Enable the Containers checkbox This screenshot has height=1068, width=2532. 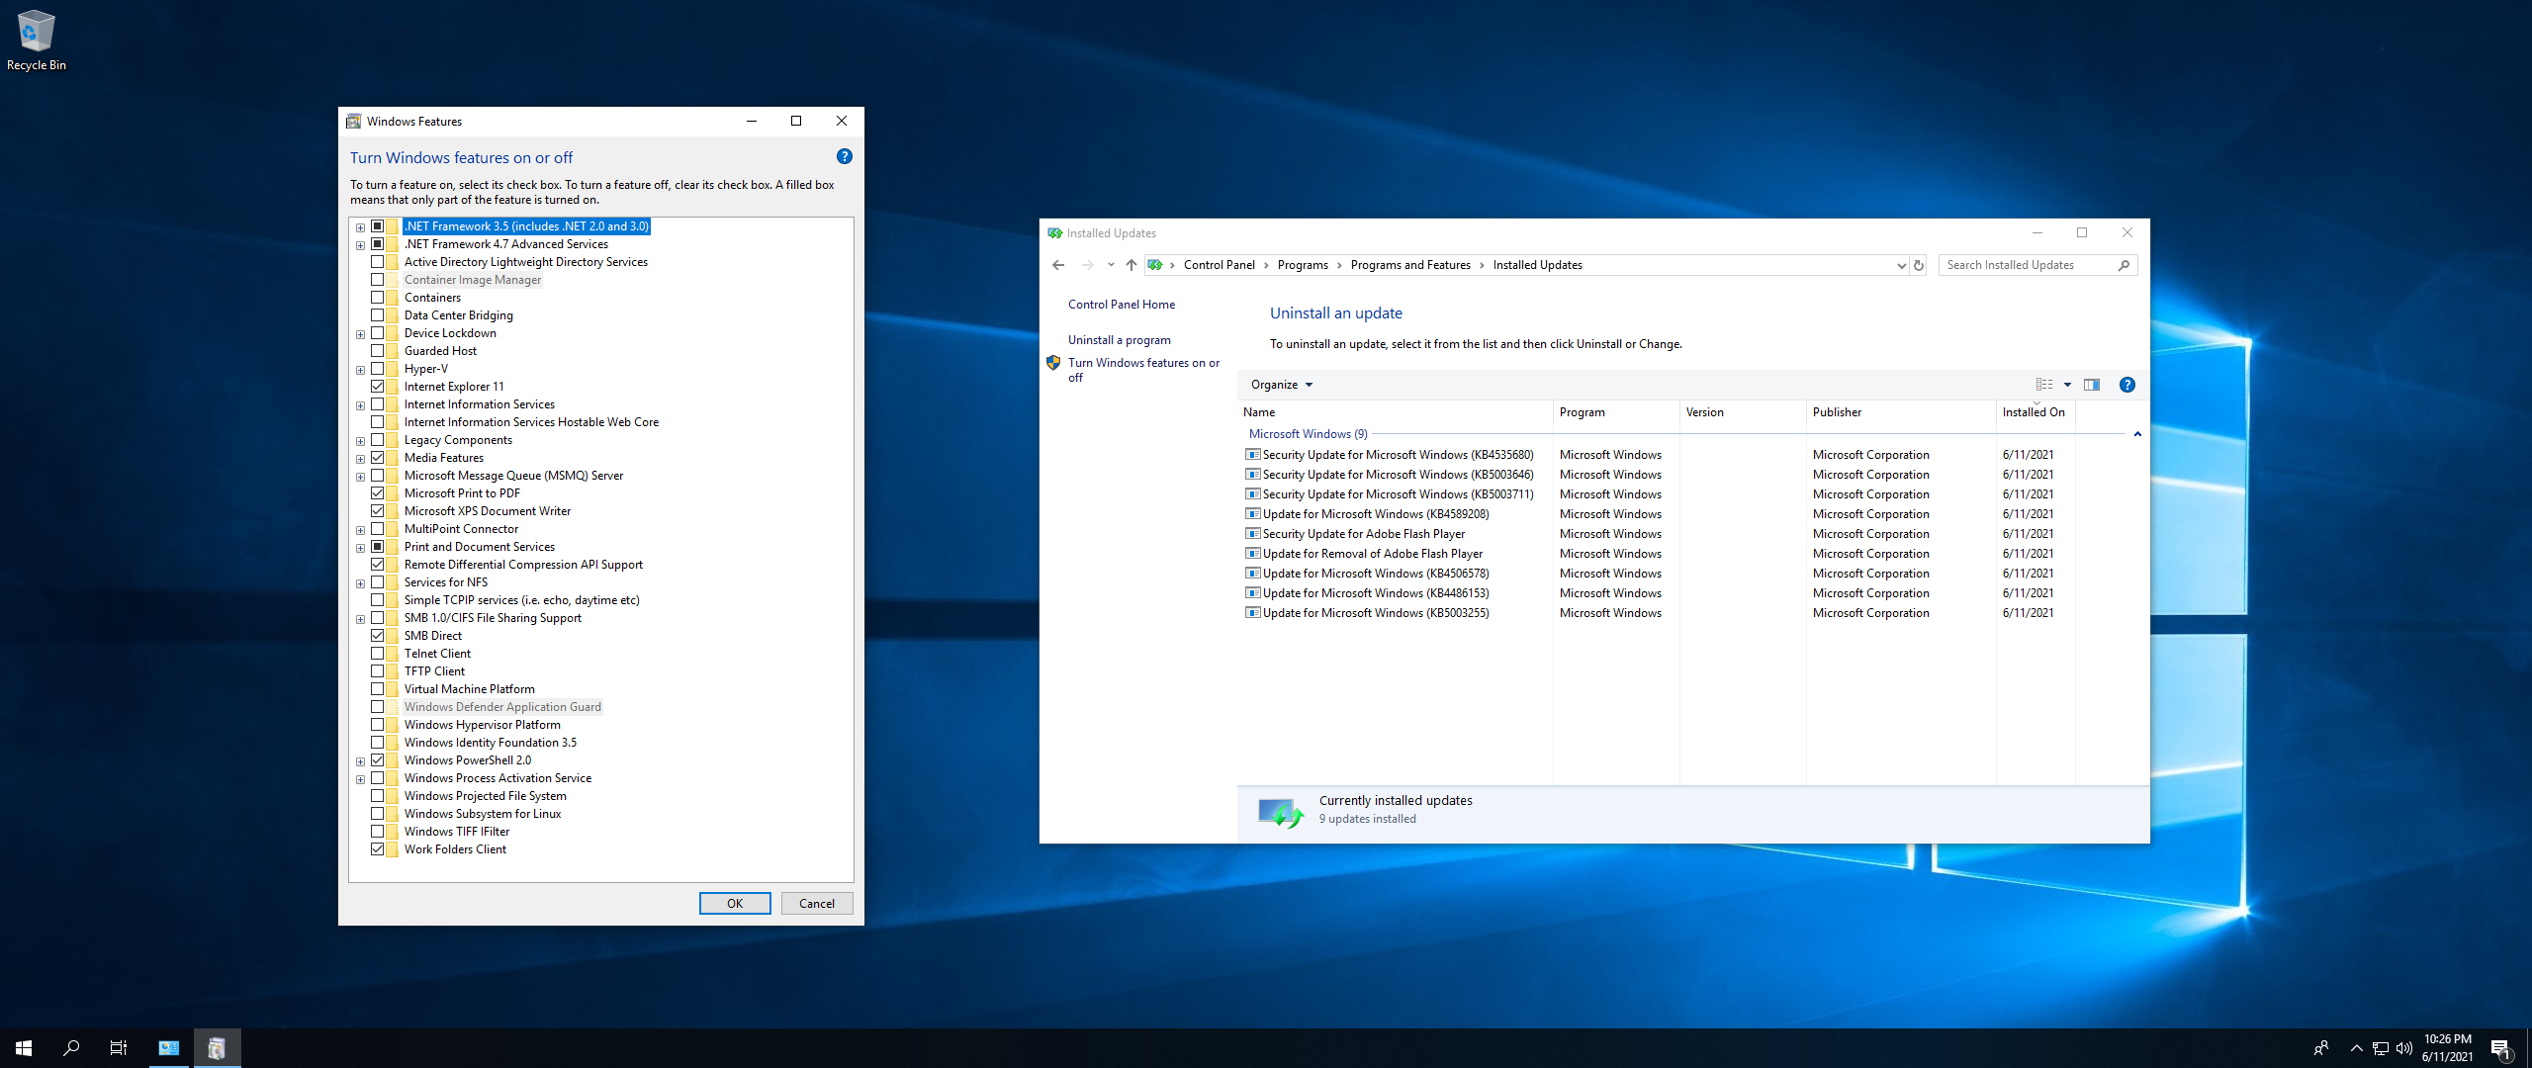pyautogui.click(x=377, y=298)
